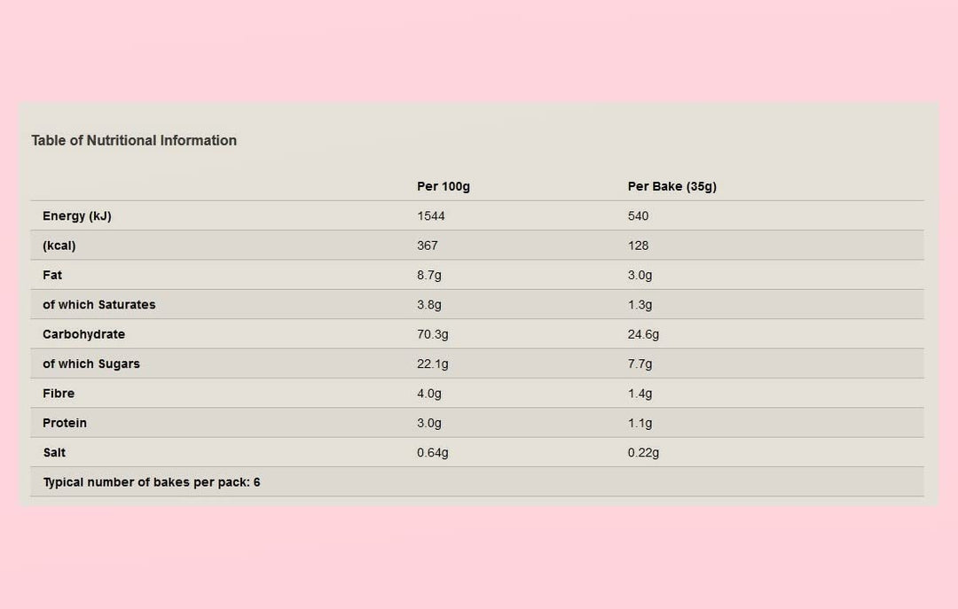
Task: Click the 3.8g saturates per 100g value
Action: (429, 305)
